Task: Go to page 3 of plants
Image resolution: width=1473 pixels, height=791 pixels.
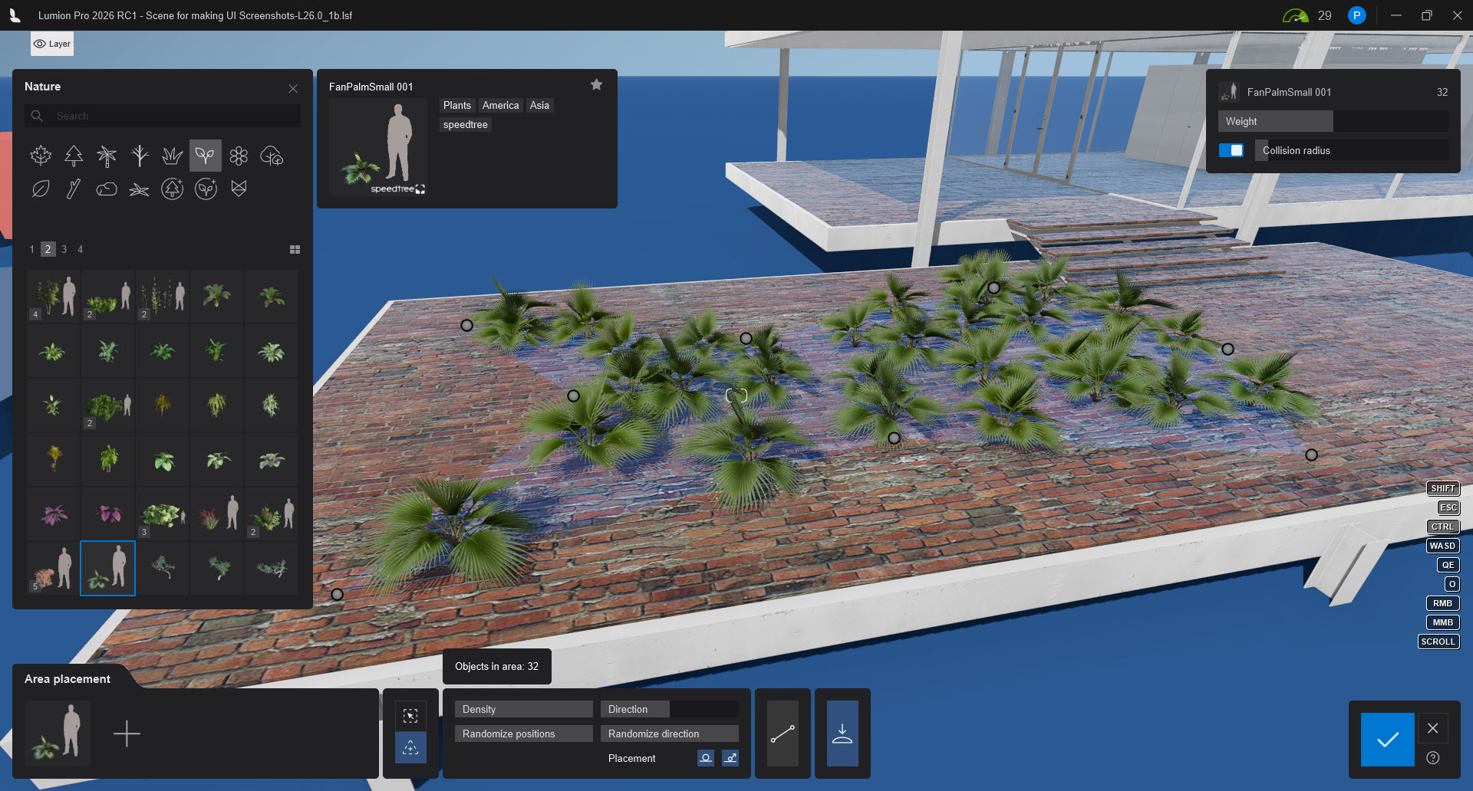Action: point(64,250)
